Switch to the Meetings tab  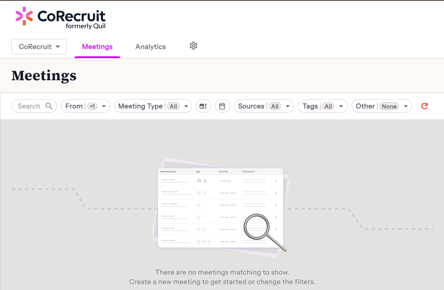97,47
